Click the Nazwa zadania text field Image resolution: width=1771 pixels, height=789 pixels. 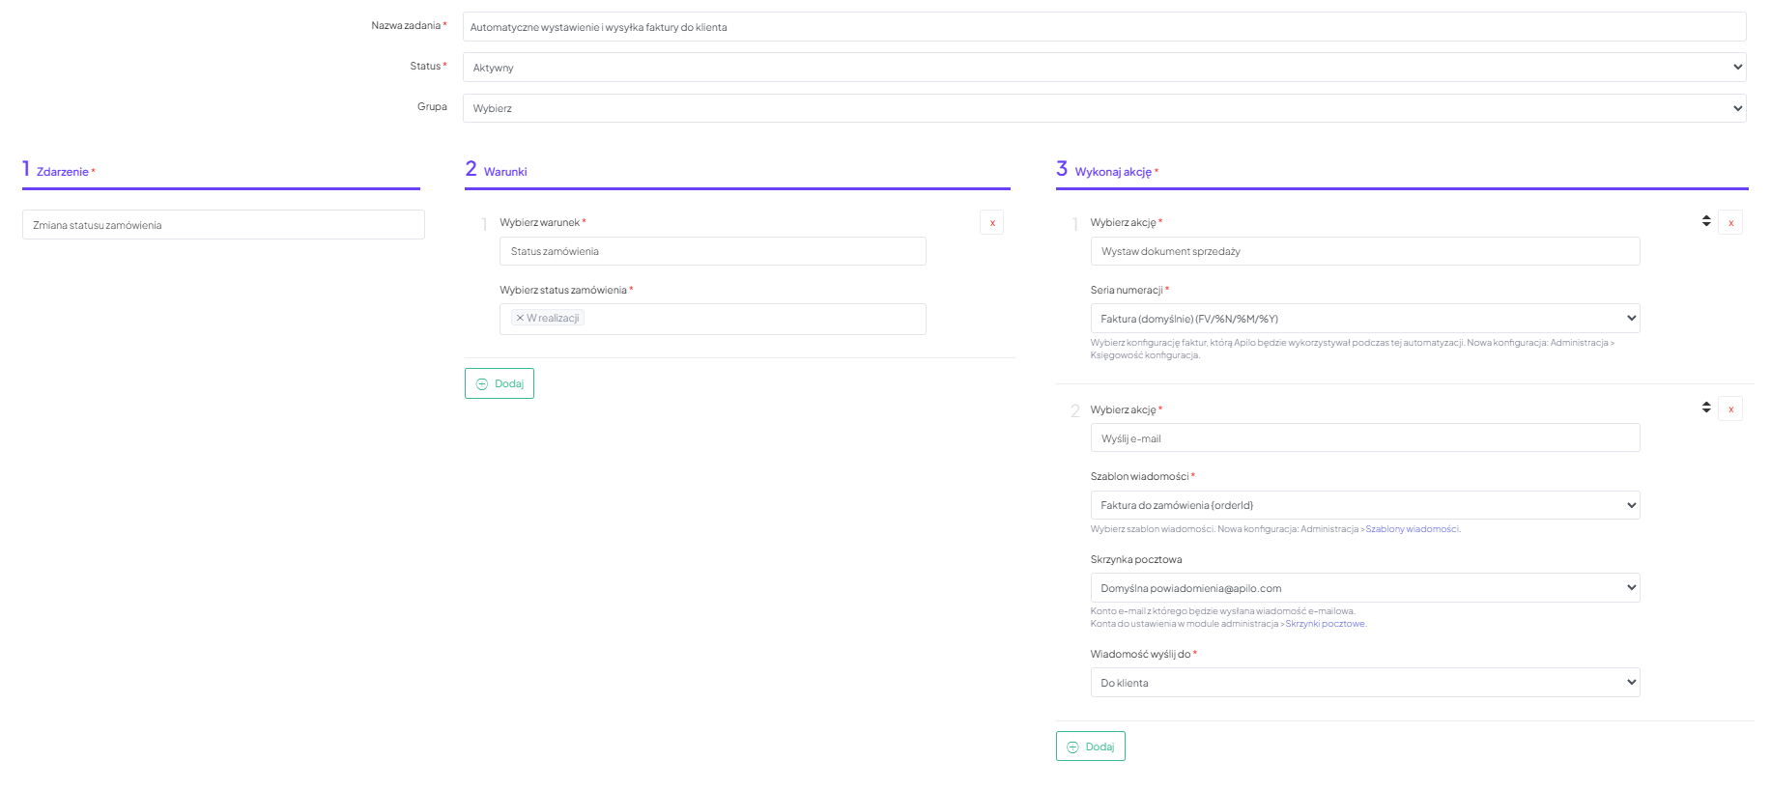point(1103,27)
